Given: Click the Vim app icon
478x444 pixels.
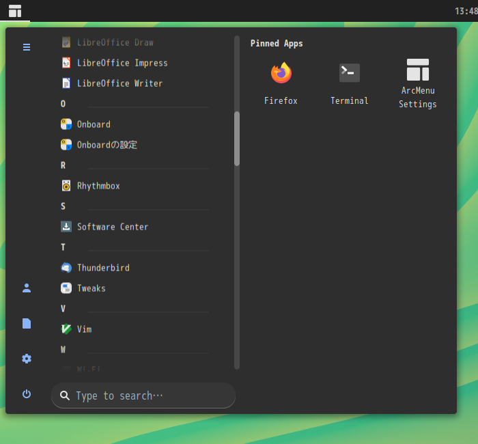Looking at the screenshot, I should (x=66, y=329).
